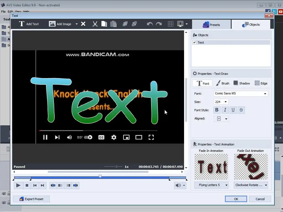Click the speaker volume button below preview
The width and height of the screenshot is (283, 212).
click(x=178, y=185)
